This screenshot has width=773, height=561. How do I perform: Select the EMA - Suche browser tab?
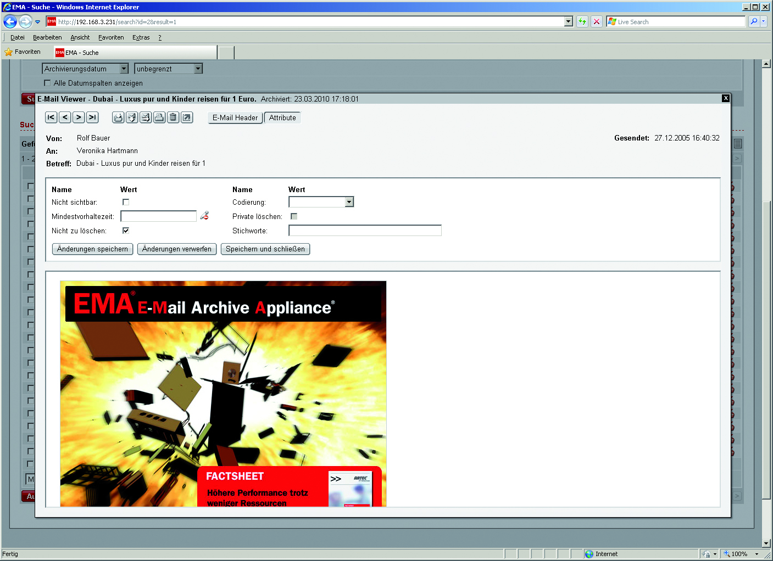pos(135,53)
